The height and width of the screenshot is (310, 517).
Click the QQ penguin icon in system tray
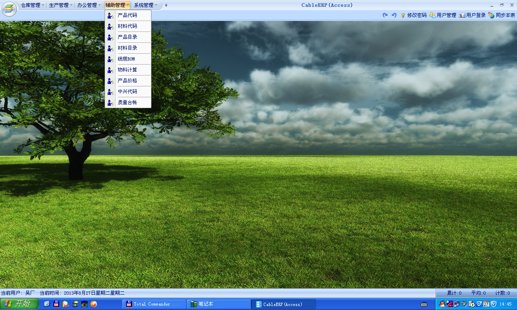pyautogui.click(x=442, y=304)
